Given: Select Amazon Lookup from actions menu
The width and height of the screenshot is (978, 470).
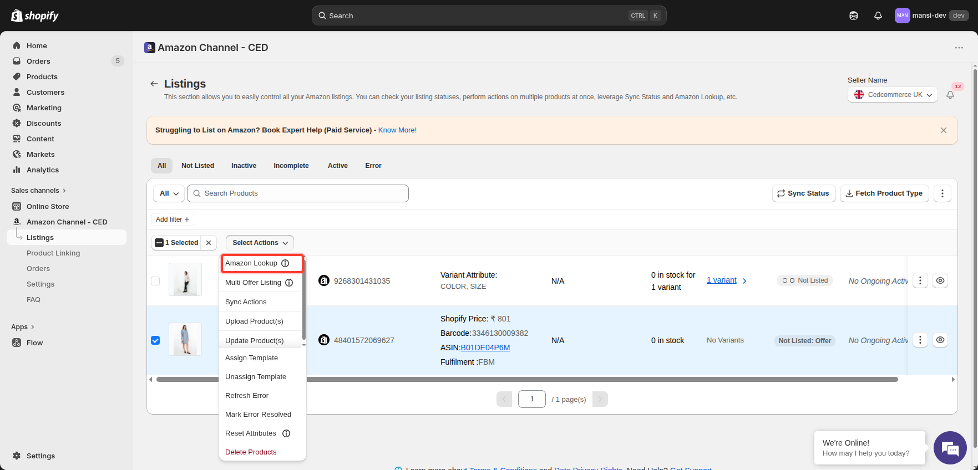Looking at the screenshot, I should [262, 263].
